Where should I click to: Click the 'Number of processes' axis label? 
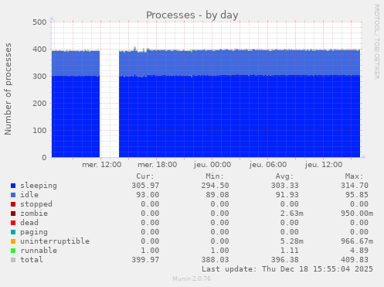pyautogui.click(x=8, y=89)
